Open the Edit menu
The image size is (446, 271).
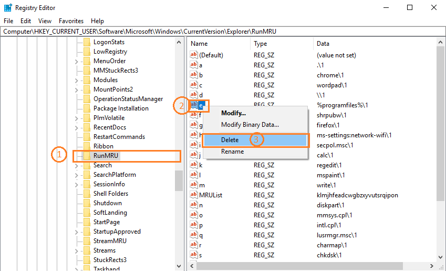[26, 21]
